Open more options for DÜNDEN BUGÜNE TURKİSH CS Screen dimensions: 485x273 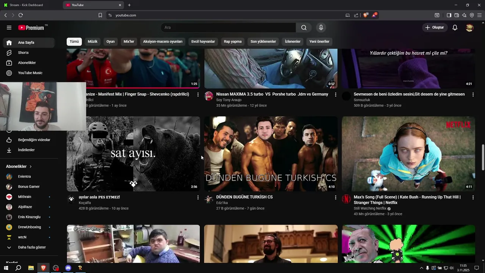click(x=335, y=198)
